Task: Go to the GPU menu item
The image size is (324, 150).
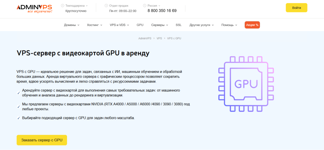Action: [x=140, y=25]
